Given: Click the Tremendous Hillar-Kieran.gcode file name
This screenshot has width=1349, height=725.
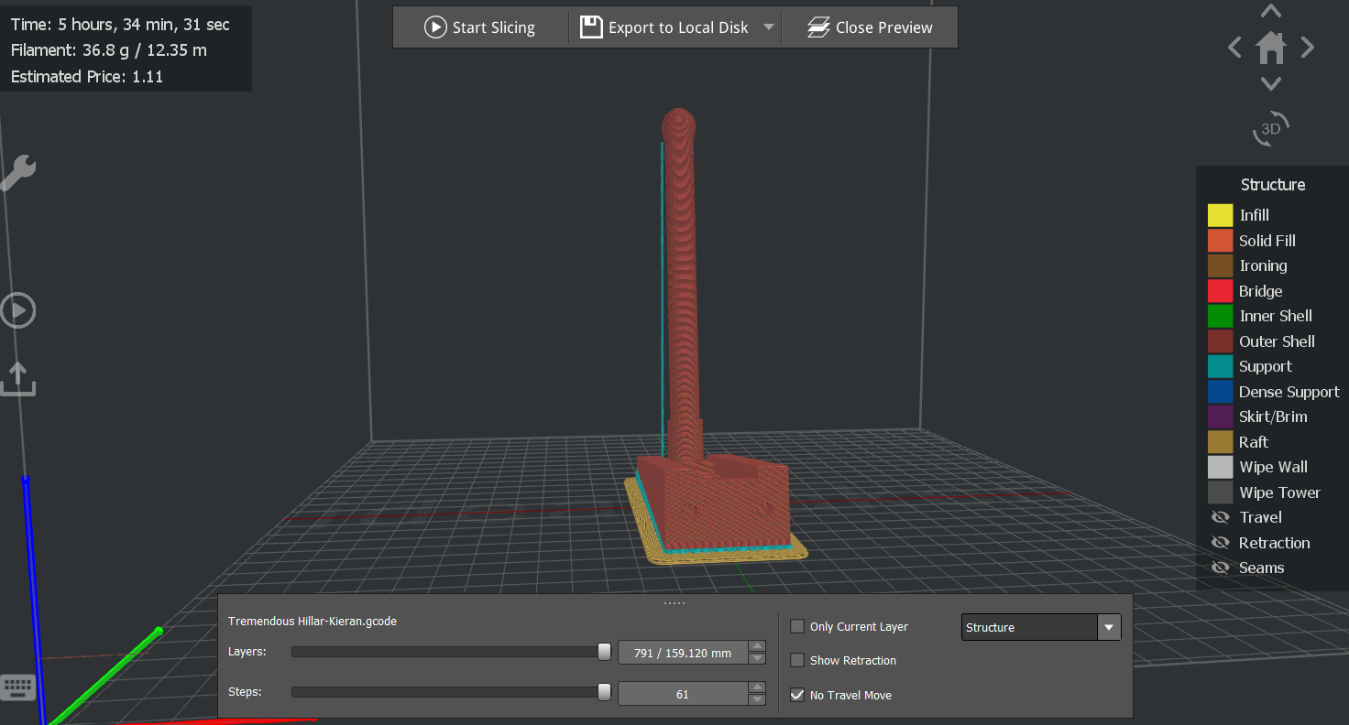Looking at the screenshot, I should tap(313, 622).
